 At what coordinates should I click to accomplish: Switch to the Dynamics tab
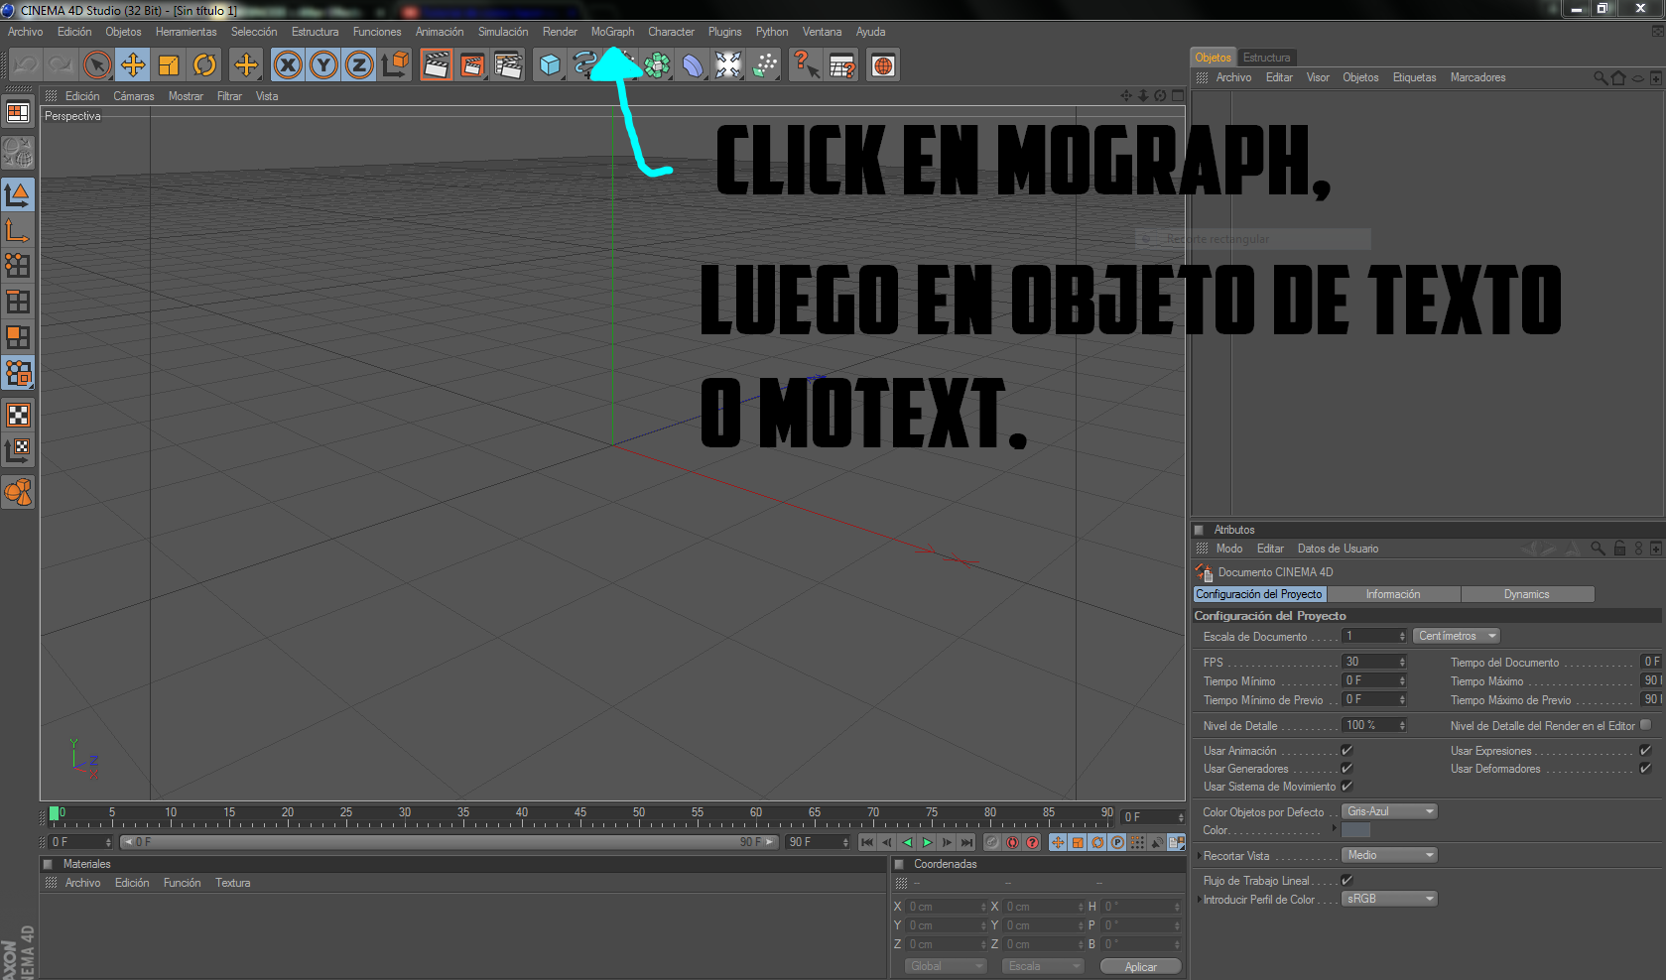coord(1526,594)
